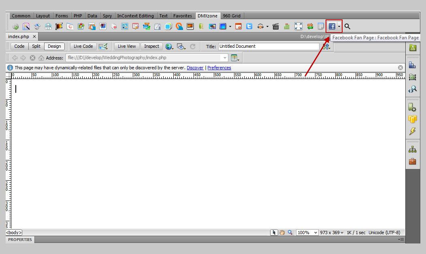426x254 pixels.
Task: Toggle Inspect mode
Action: (151, 46)
